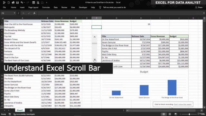The image size is (206, 116).
Task: Click the Enter checkmark icon in formula bar
Action: [x=29, y=13]
